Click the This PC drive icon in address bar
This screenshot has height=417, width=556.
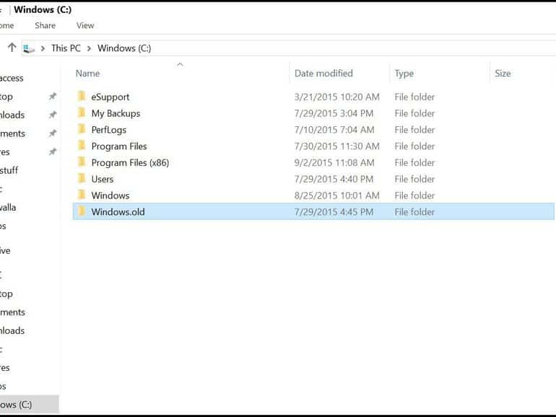[29, 48]
